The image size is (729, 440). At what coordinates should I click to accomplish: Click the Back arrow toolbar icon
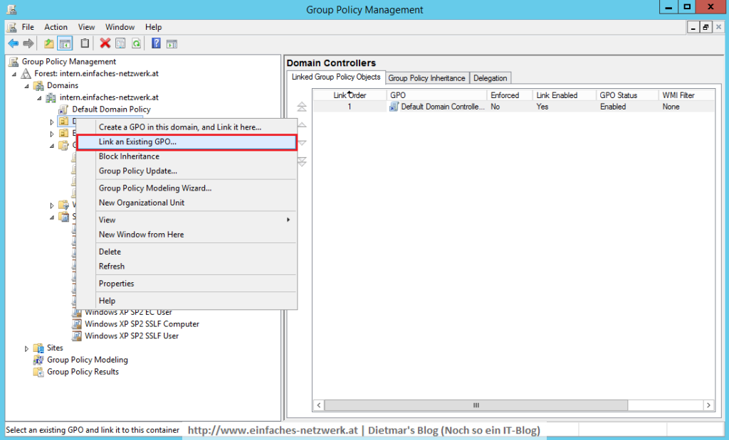pos(13,43)
